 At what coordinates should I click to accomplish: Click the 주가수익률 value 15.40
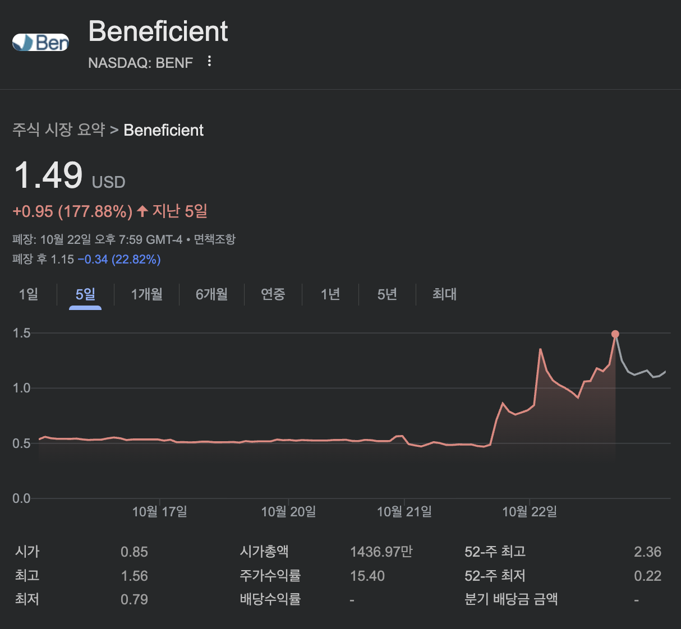pos(367,576)
